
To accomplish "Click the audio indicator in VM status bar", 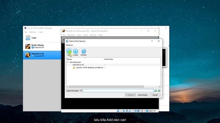I will click(124, 111).
